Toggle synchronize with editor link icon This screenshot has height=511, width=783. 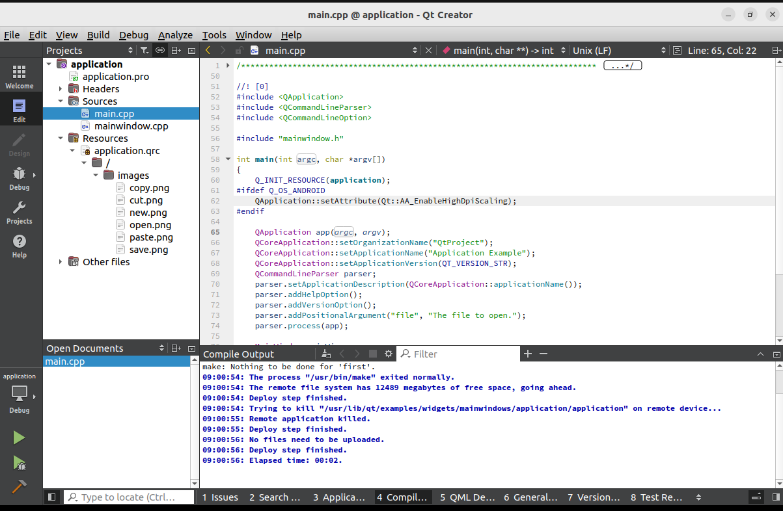[159, 50]
